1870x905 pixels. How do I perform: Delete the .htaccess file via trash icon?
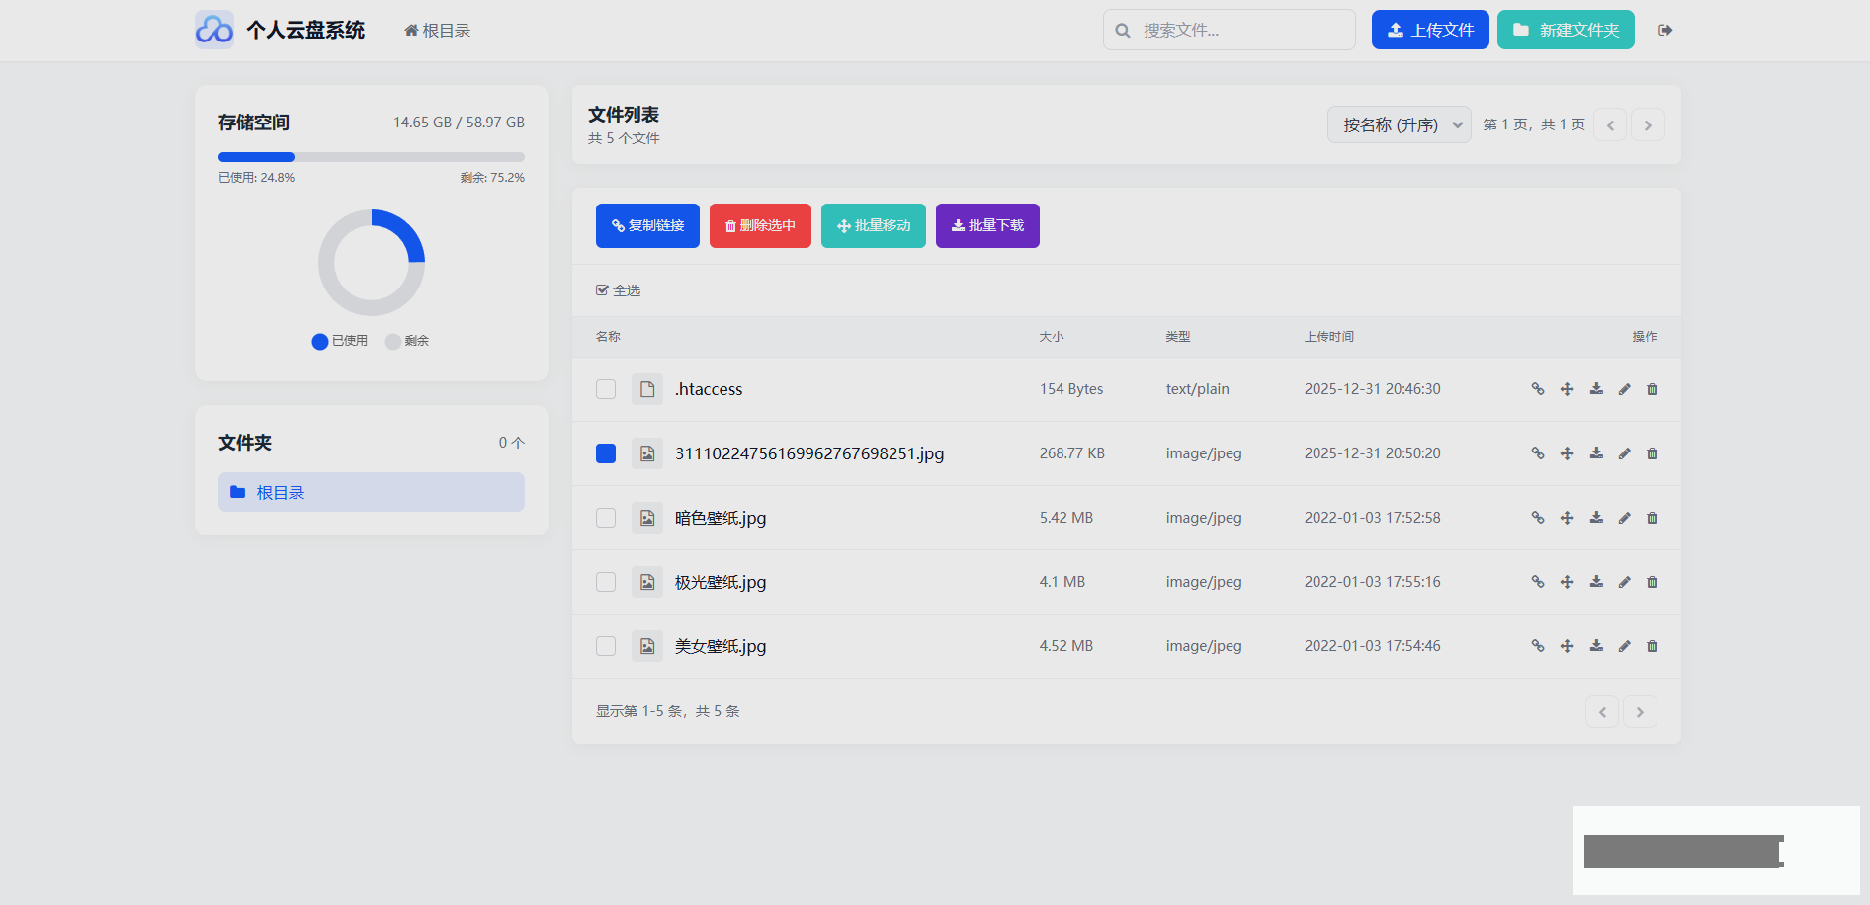pyautogui.click(x=1652, y=389)
